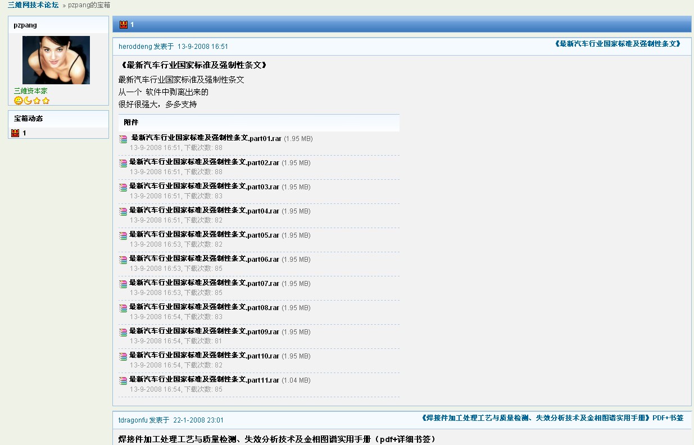
Task: Click the archive icon beside part04.rar
Action: pyautogui.click(x=123, y=212)
